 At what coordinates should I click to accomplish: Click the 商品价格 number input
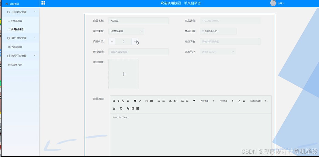tap(123, 41)
